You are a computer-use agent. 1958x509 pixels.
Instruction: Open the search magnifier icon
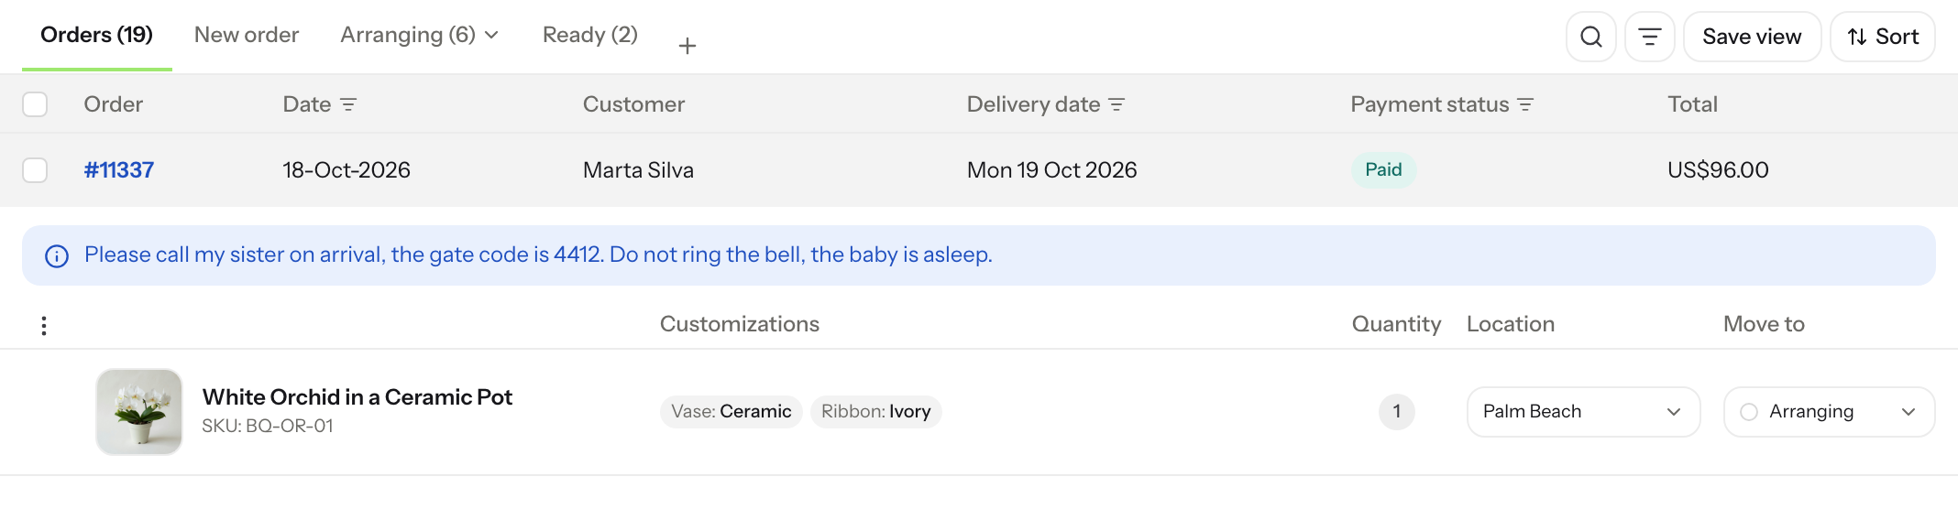point(1590,37)
